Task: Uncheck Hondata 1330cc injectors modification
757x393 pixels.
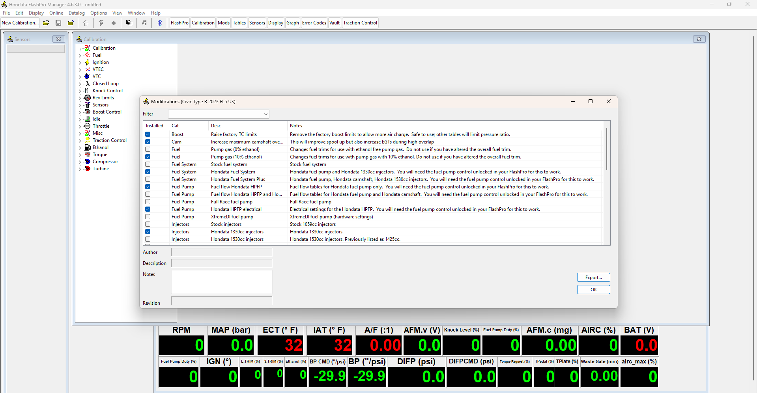Action: 148,232
